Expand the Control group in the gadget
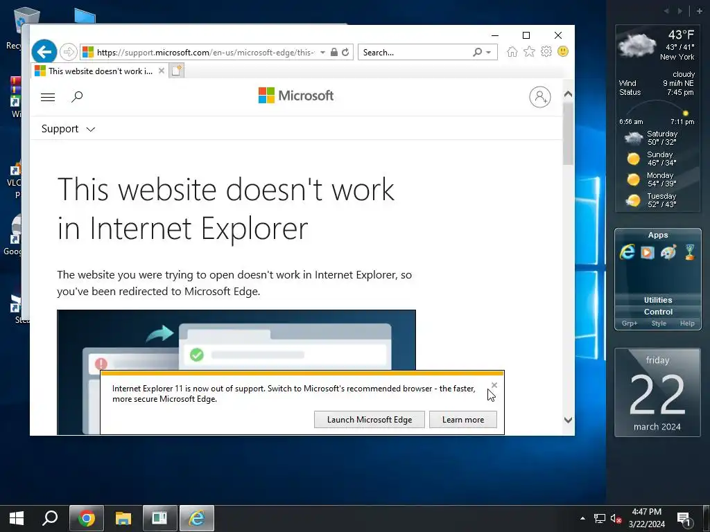Image resolution: width=710 pixels, height=532 pixels. tap(658, 312)
